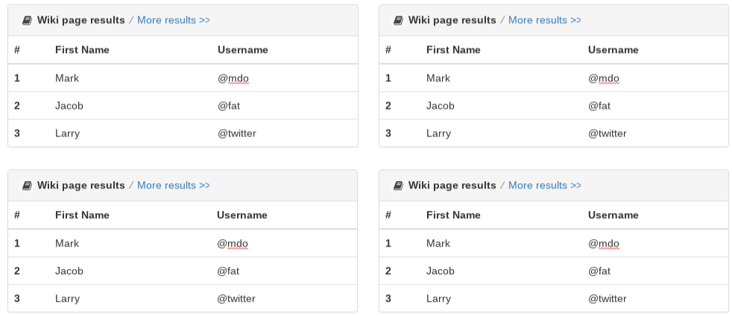Viewport: 732px width, 316px height.
Task: Open More results link in top-right panel
Action: (x=544, y=20)
